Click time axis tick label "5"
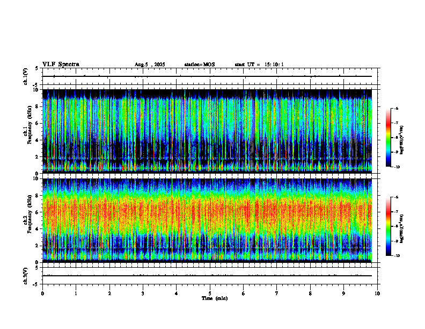Image resolution: width=425 pixels, height=329 pixels. [x=210, y=294]
